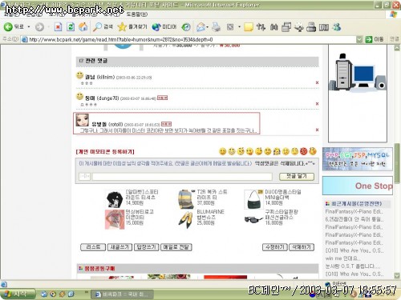Click the 쪽지 tag beside dunge70's comment

click(x=162, y=98)
